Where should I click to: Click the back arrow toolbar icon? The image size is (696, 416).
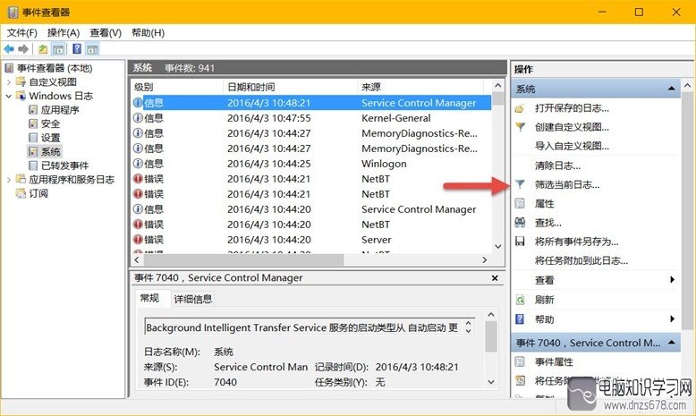[9, 49]
